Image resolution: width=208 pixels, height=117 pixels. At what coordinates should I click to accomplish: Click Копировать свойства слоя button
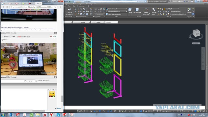[x=176, y=14]
